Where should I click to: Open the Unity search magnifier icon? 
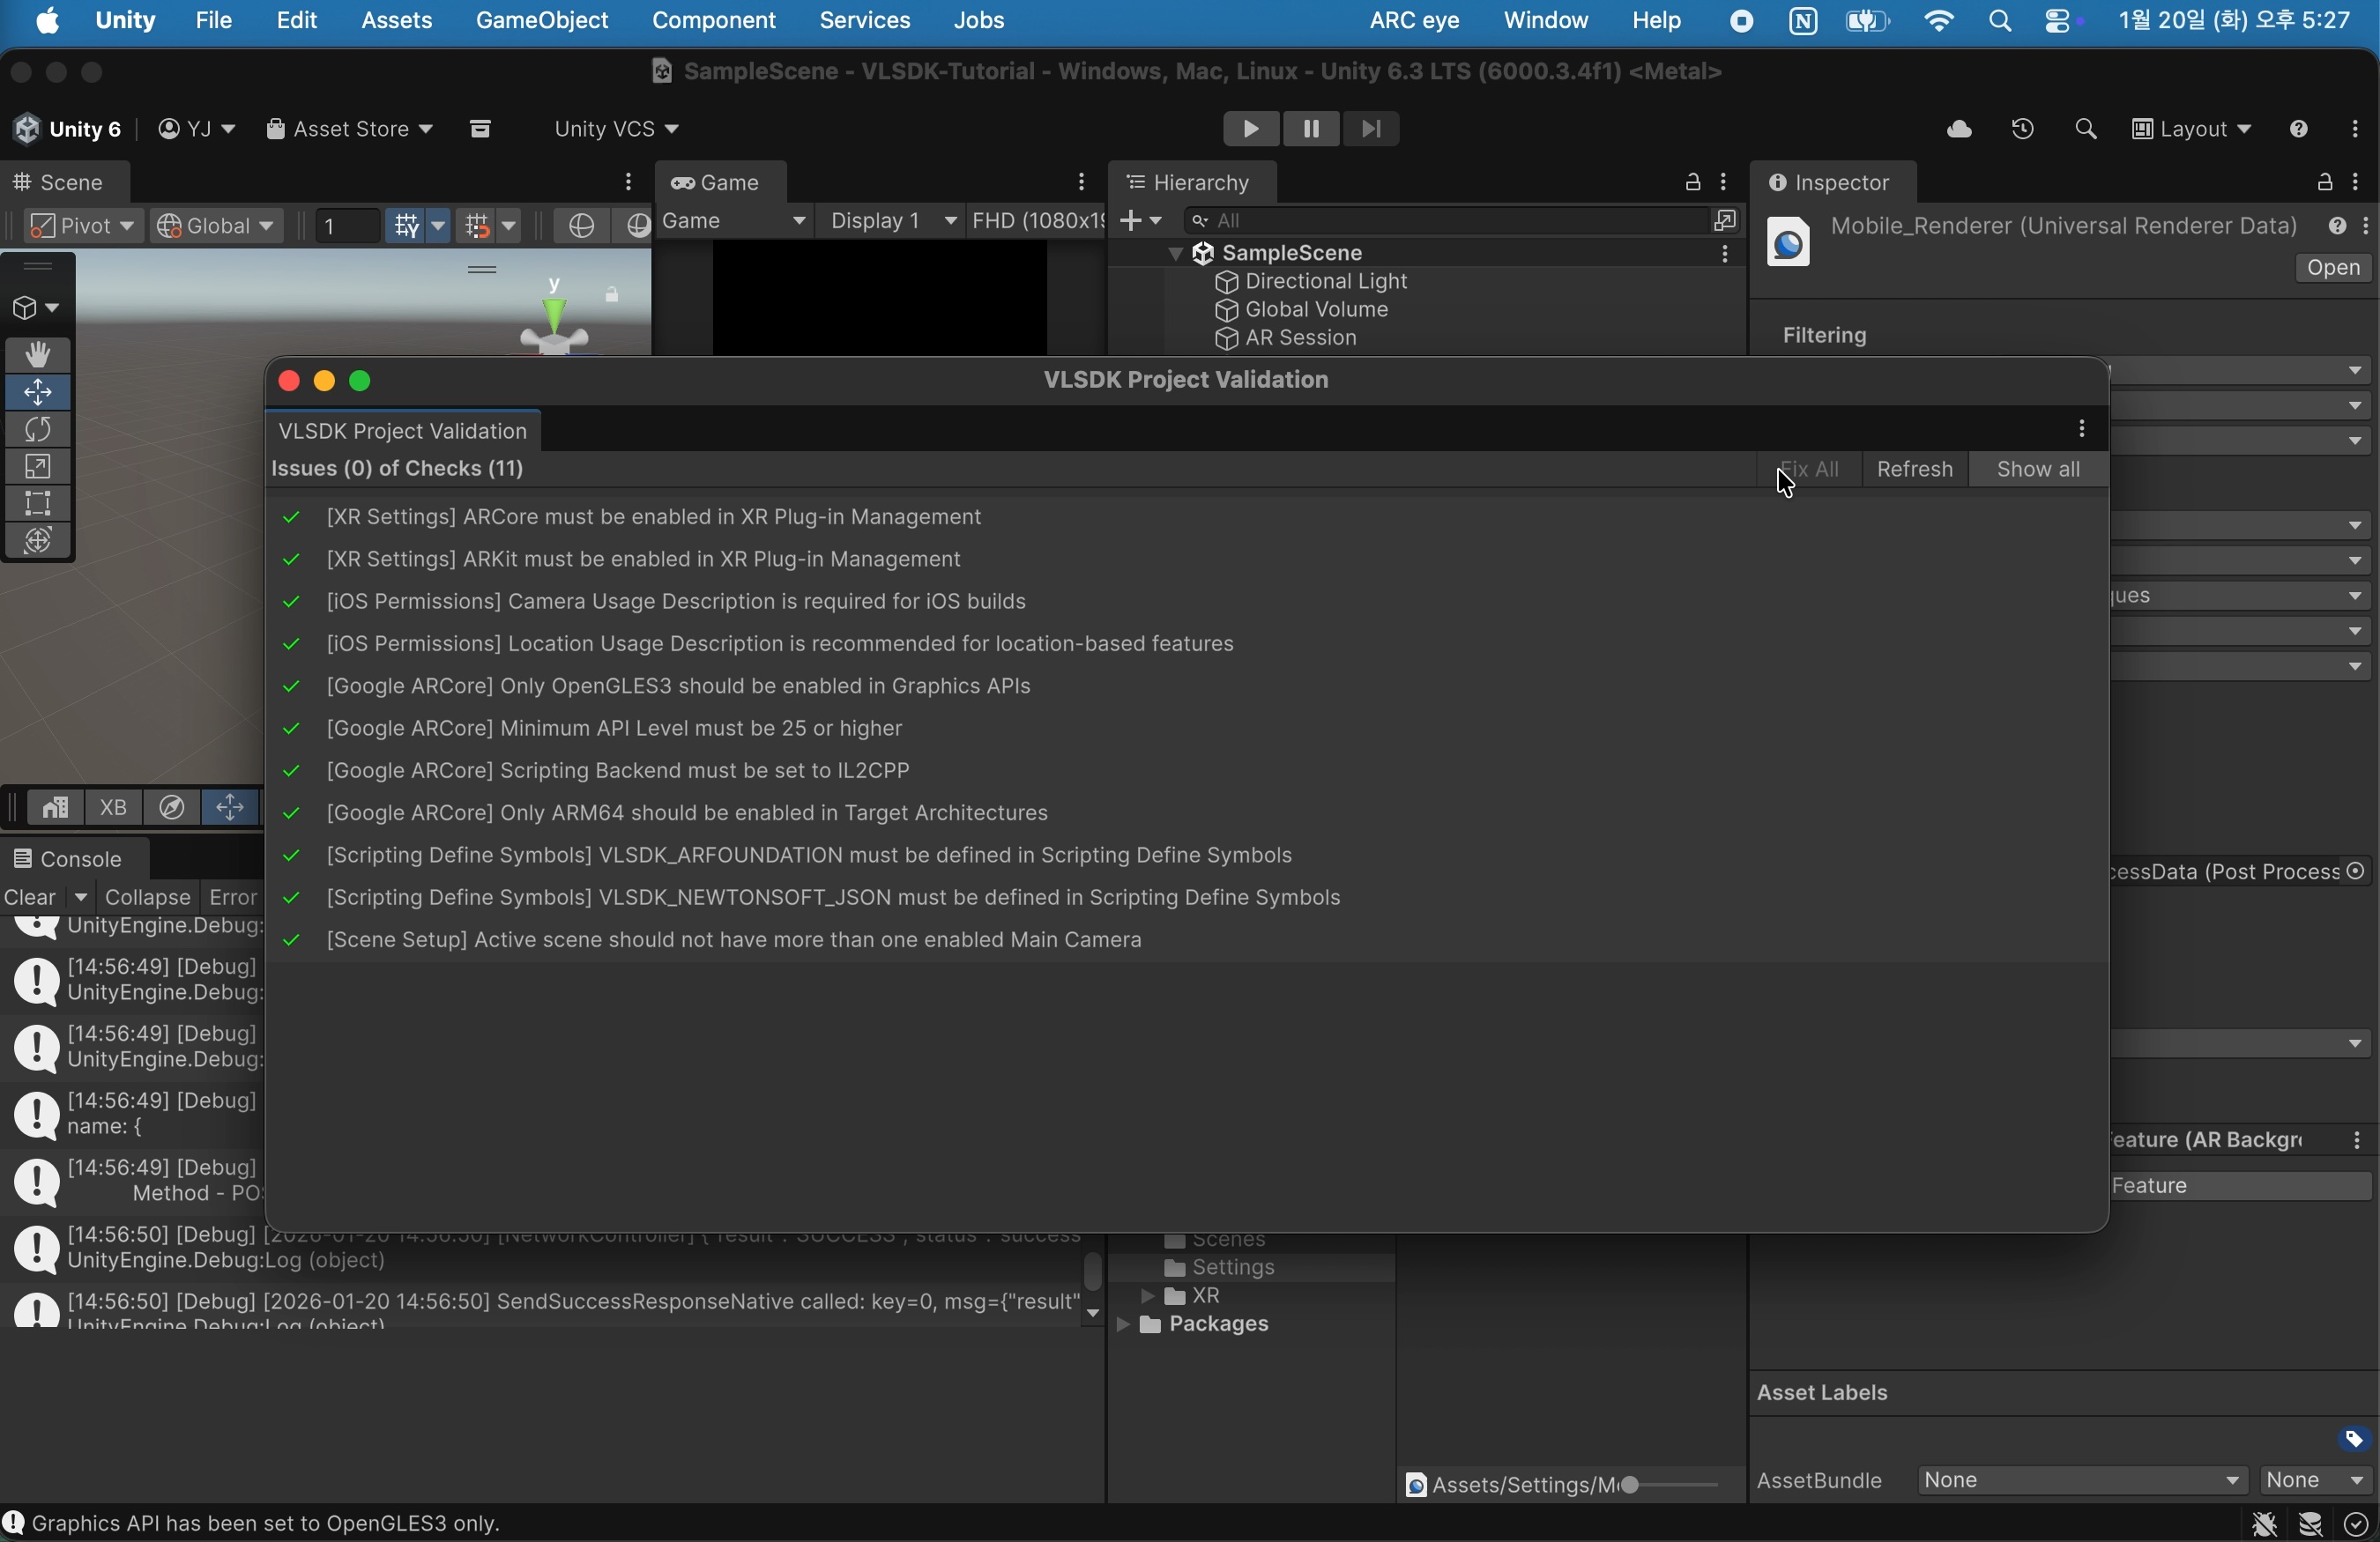click(x=2085, y=130)
